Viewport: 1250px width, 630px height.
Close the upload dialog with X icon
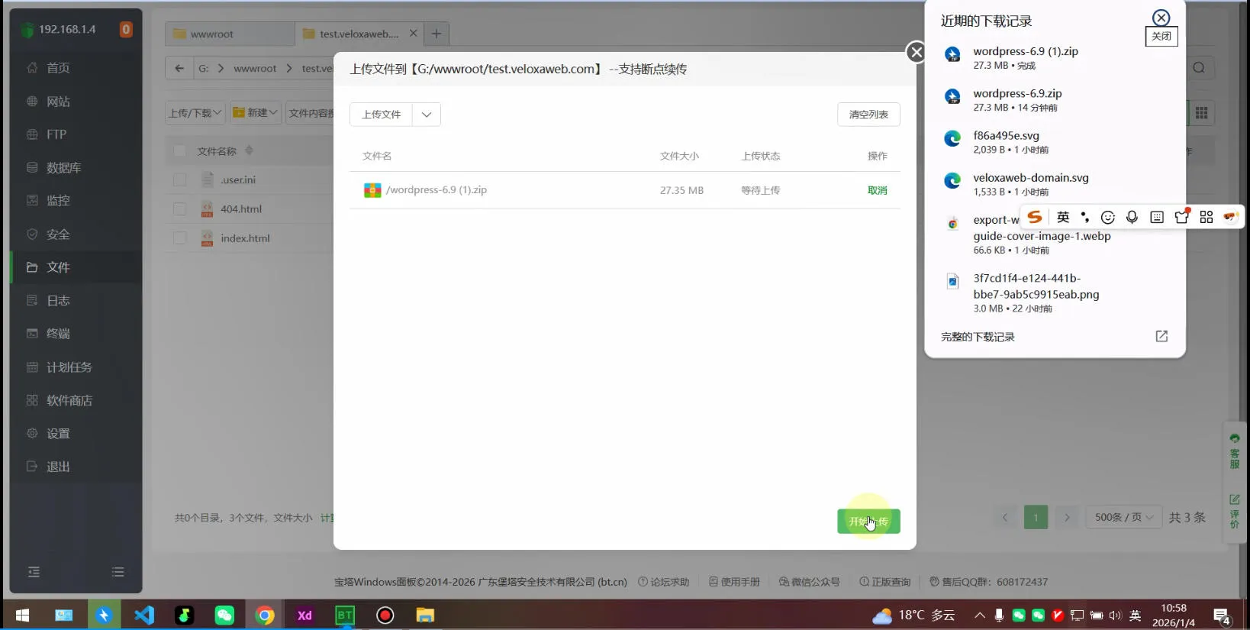point(917,52)
